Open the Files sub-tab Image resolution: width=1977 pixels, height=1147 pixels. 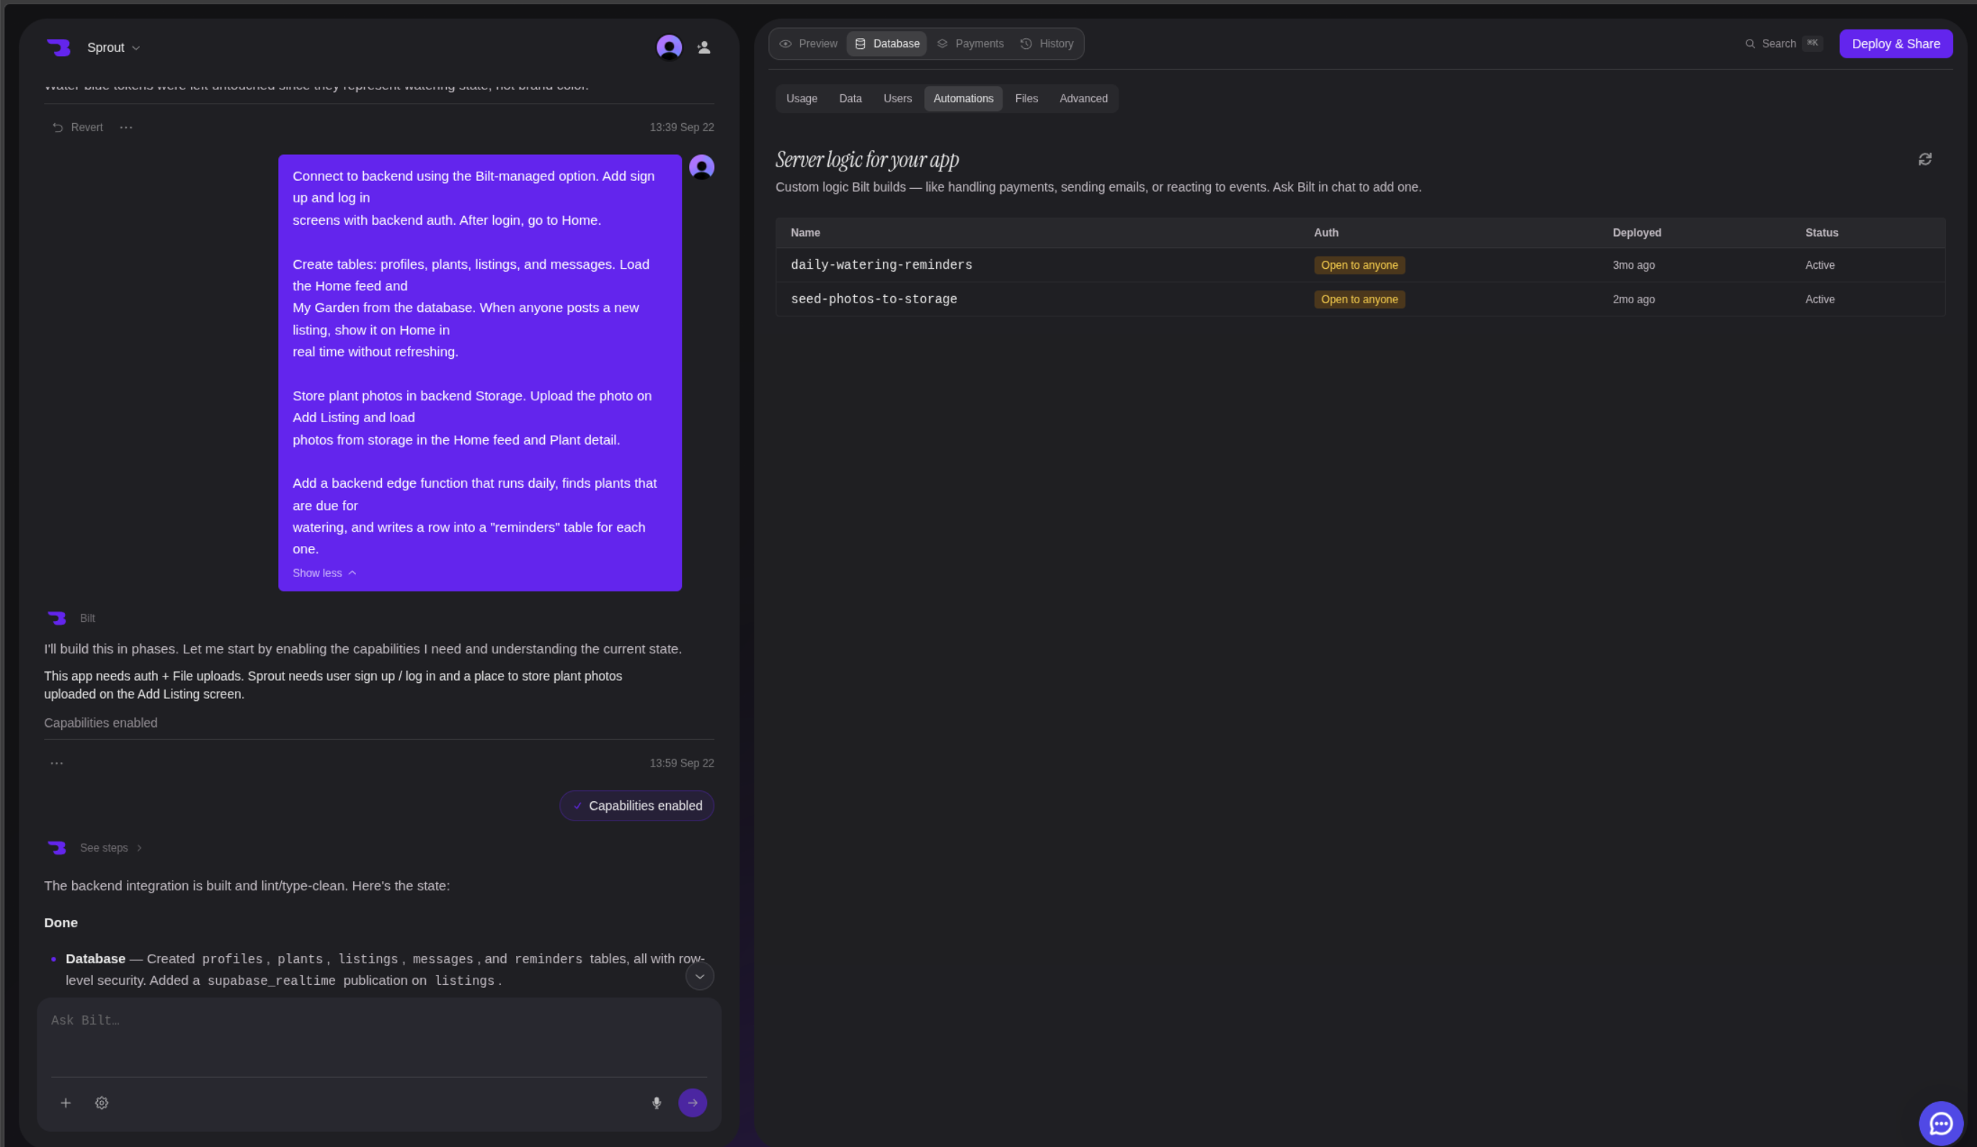[1026, 99]
